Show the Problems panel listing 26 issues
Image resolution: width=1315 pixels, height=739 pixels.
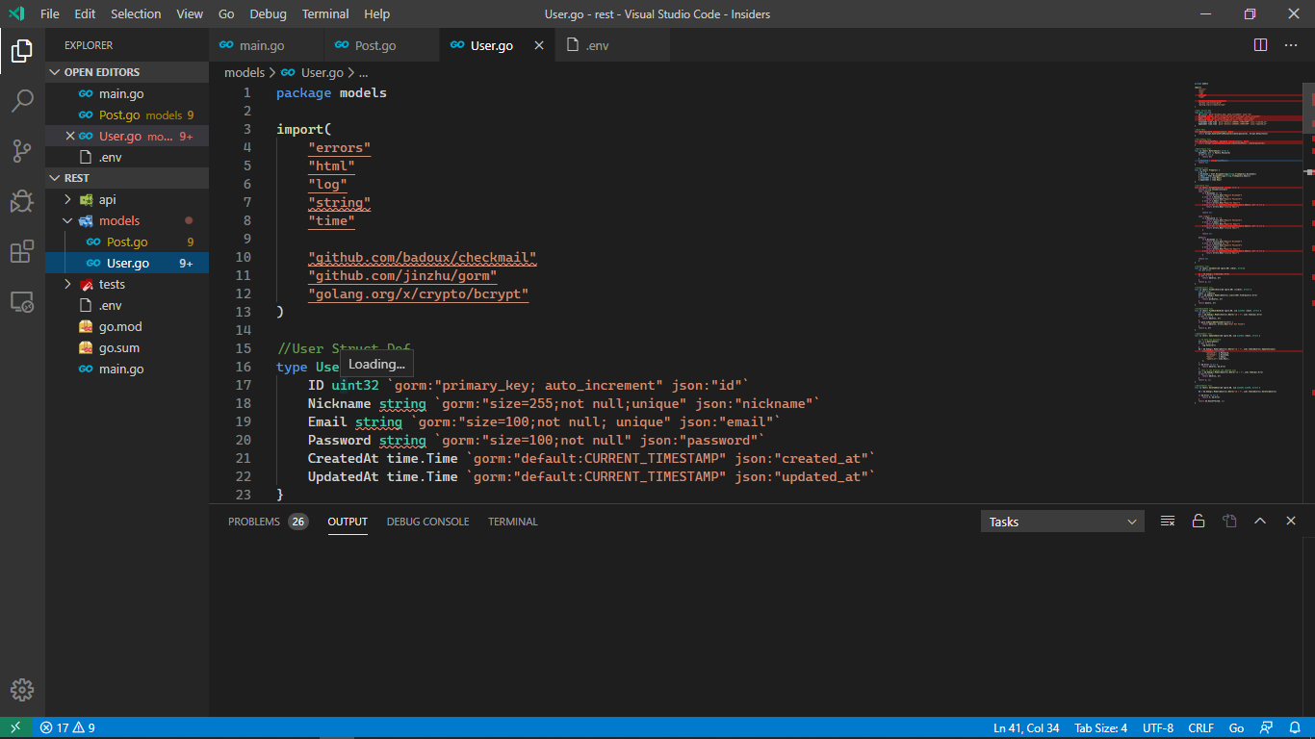pyautogui.click(x=253, y=521)
